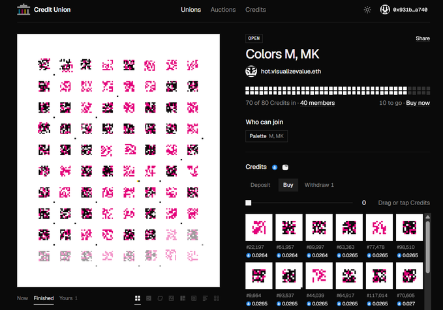Open hot.visualizevalue.eth profile link
443x310 pixels.
(x=291, y=72)
